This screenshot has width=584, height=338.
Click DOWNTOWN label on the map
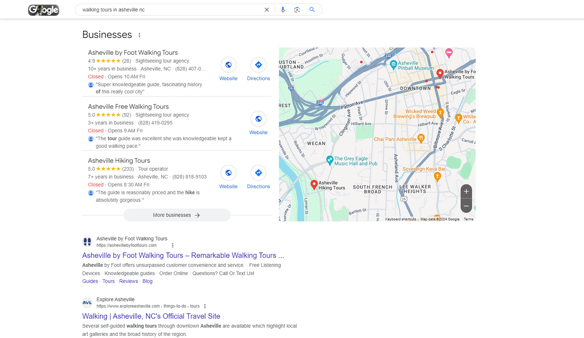(416, 88)
